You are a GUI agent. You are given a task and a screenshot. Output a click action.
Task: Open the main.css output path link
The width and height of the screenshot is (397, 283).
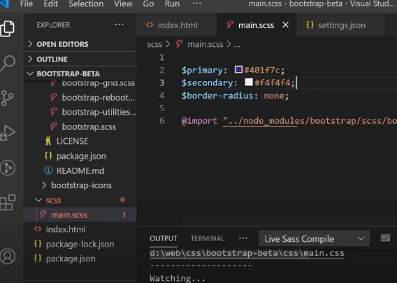tap(247, 253)
